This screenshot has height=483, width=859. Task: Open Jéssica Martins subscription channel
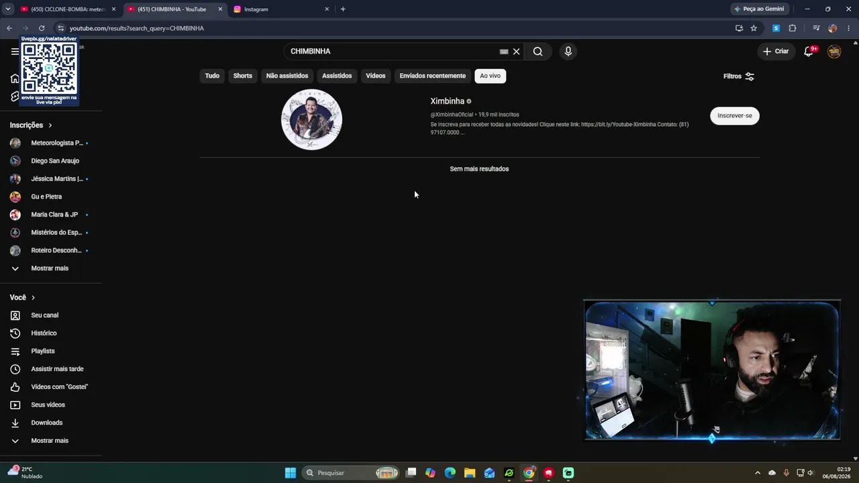pos(51,179)
